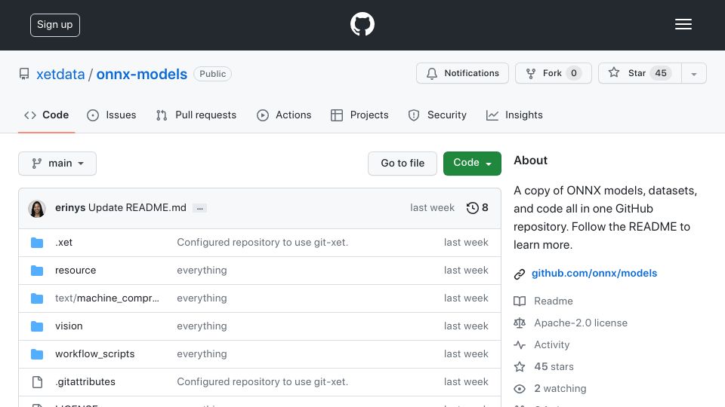Click the link chain icon in About
725x407 pixels.
pos(520,274)
